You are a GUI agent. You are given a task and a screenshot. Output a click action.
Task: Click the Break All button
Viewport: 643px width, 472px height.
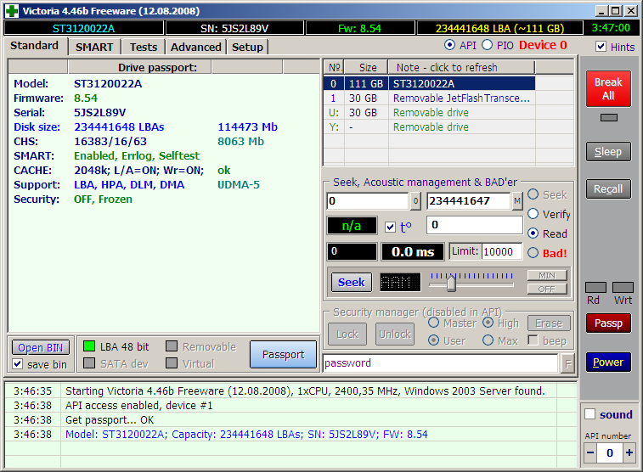tap(608, 89)
